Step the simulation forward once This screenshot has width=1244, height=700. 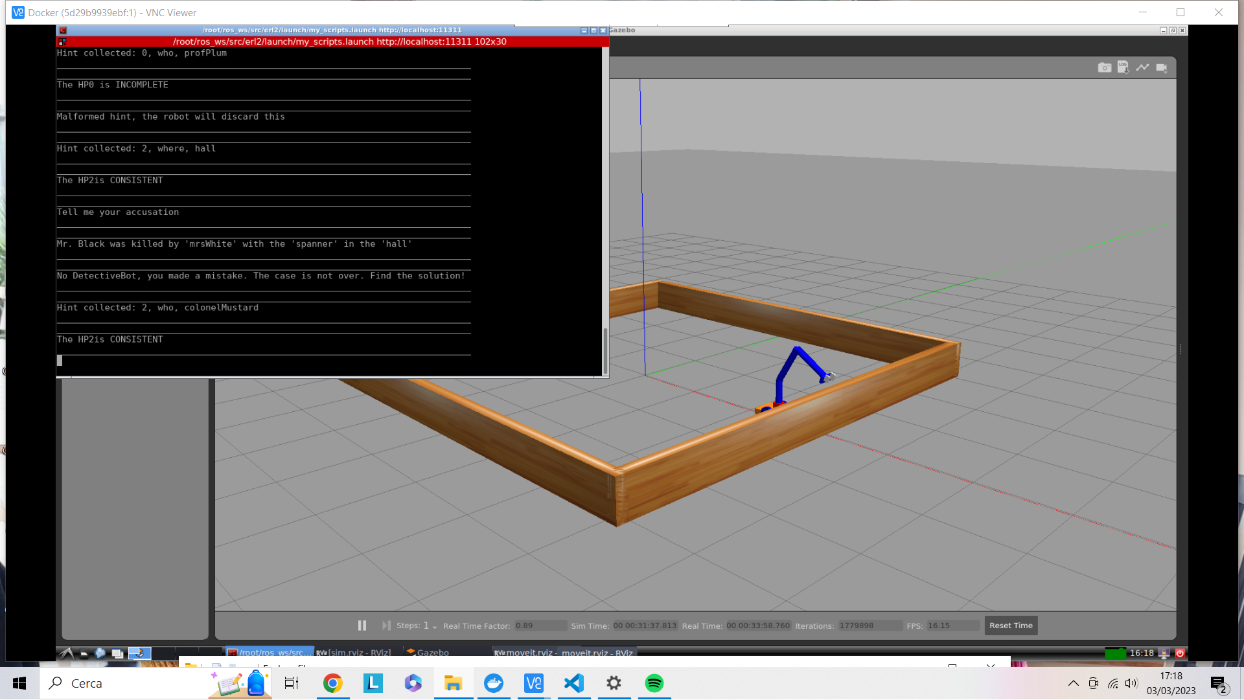386,626
